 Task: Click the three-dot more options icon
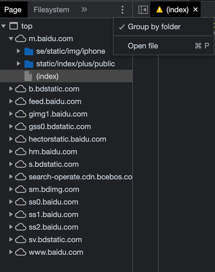pyautogui.click(x=123, y=10)
